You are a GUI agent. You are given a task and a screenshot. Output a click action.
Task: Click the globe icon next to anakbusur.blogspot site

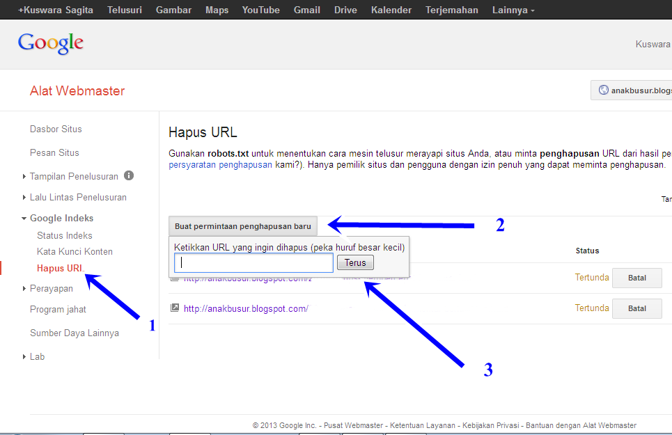coord(604,90)
